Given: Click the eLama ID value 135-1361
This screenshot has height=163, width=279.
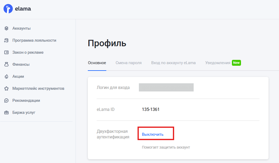Looking at the screenshot, I should [151, 109].
